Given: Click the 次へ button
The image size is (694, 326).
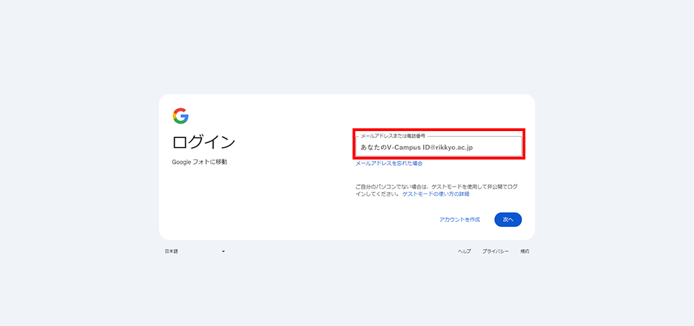Looking at the screenshot, I should [x=508, y=220].
